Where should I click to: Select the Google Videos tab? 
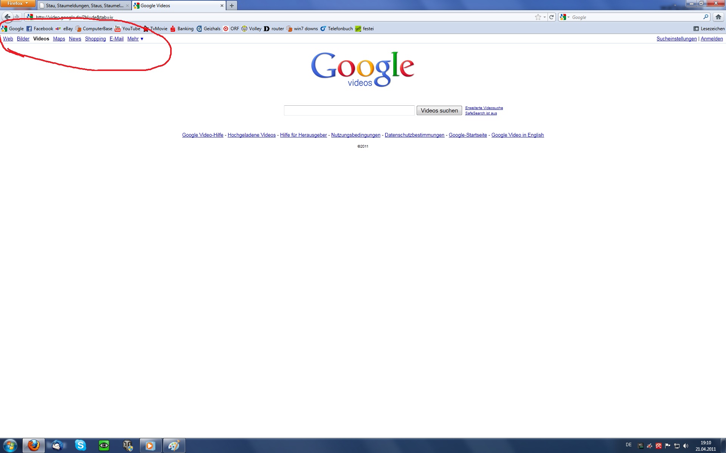178,6
